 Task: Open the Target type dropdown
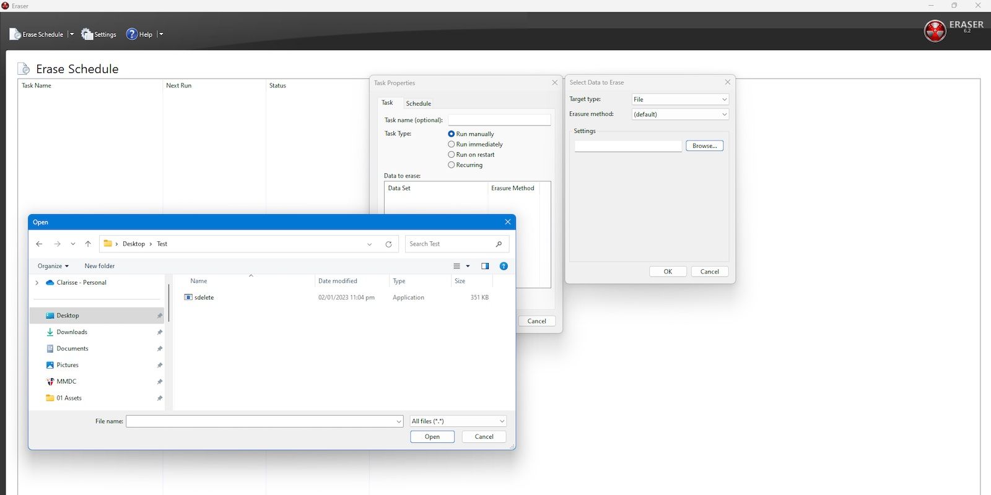(x=680, y=100)
